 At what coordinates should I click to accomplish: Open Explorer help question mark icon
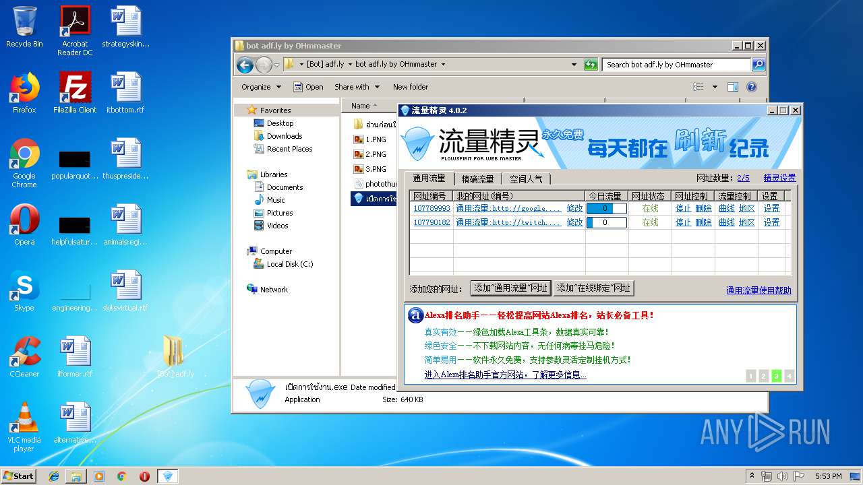752,87
